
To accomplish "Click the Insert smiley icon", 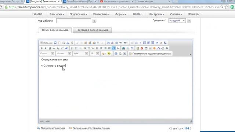I will tap(154, 48).
